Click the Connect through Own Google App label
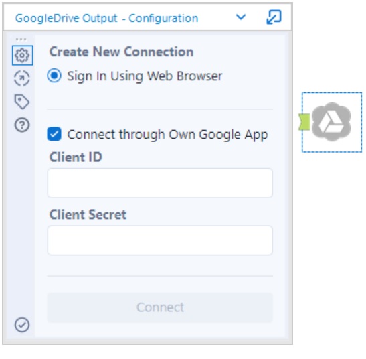The height and width of the screenshot is (359, 366). tap(167, 135)
